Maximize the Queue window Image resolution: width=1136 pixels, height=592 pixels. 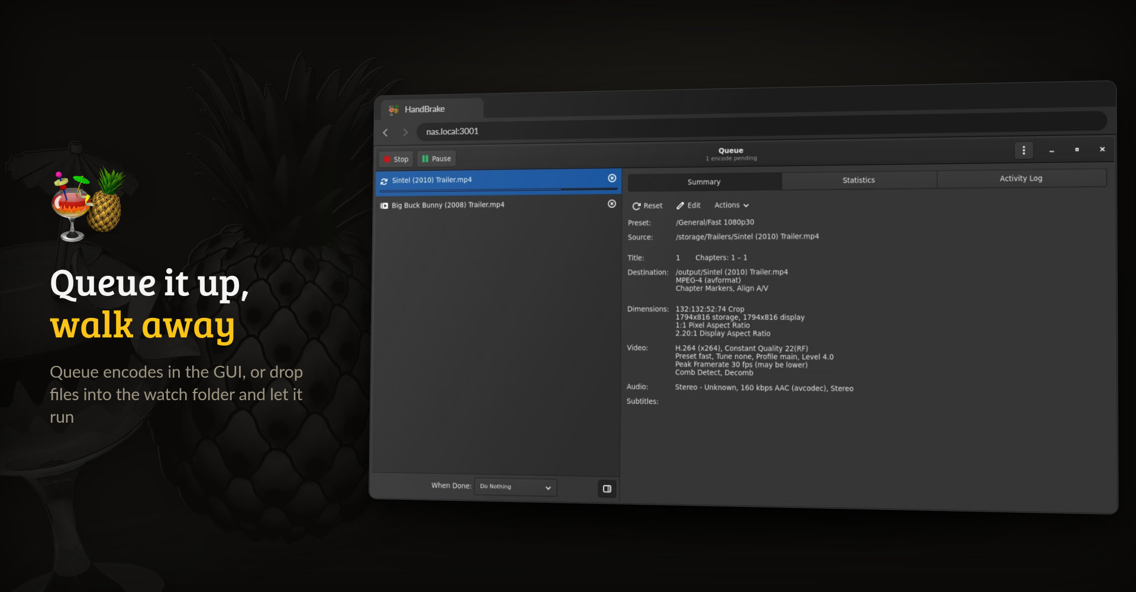1077,149
